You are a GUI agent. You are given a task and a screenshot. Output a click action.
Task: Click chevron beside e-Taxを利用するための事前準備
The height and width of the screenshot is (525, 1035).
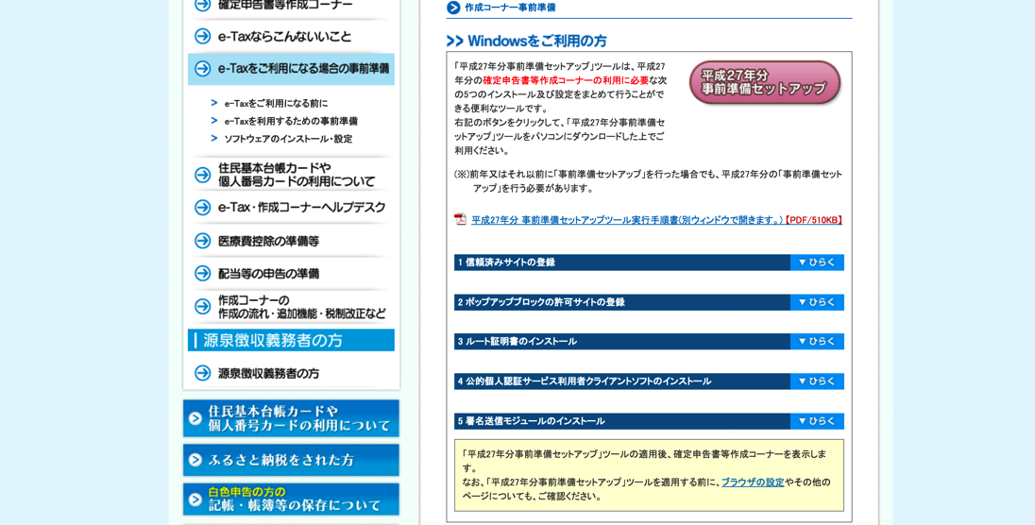[214, 121]
